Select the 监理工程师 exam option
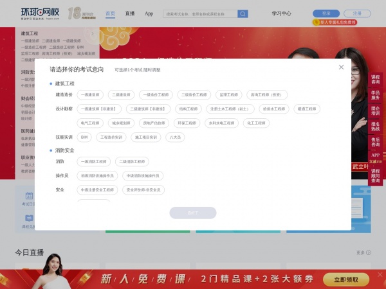Viewport: 386px width, 289px height. click(227, 94)
